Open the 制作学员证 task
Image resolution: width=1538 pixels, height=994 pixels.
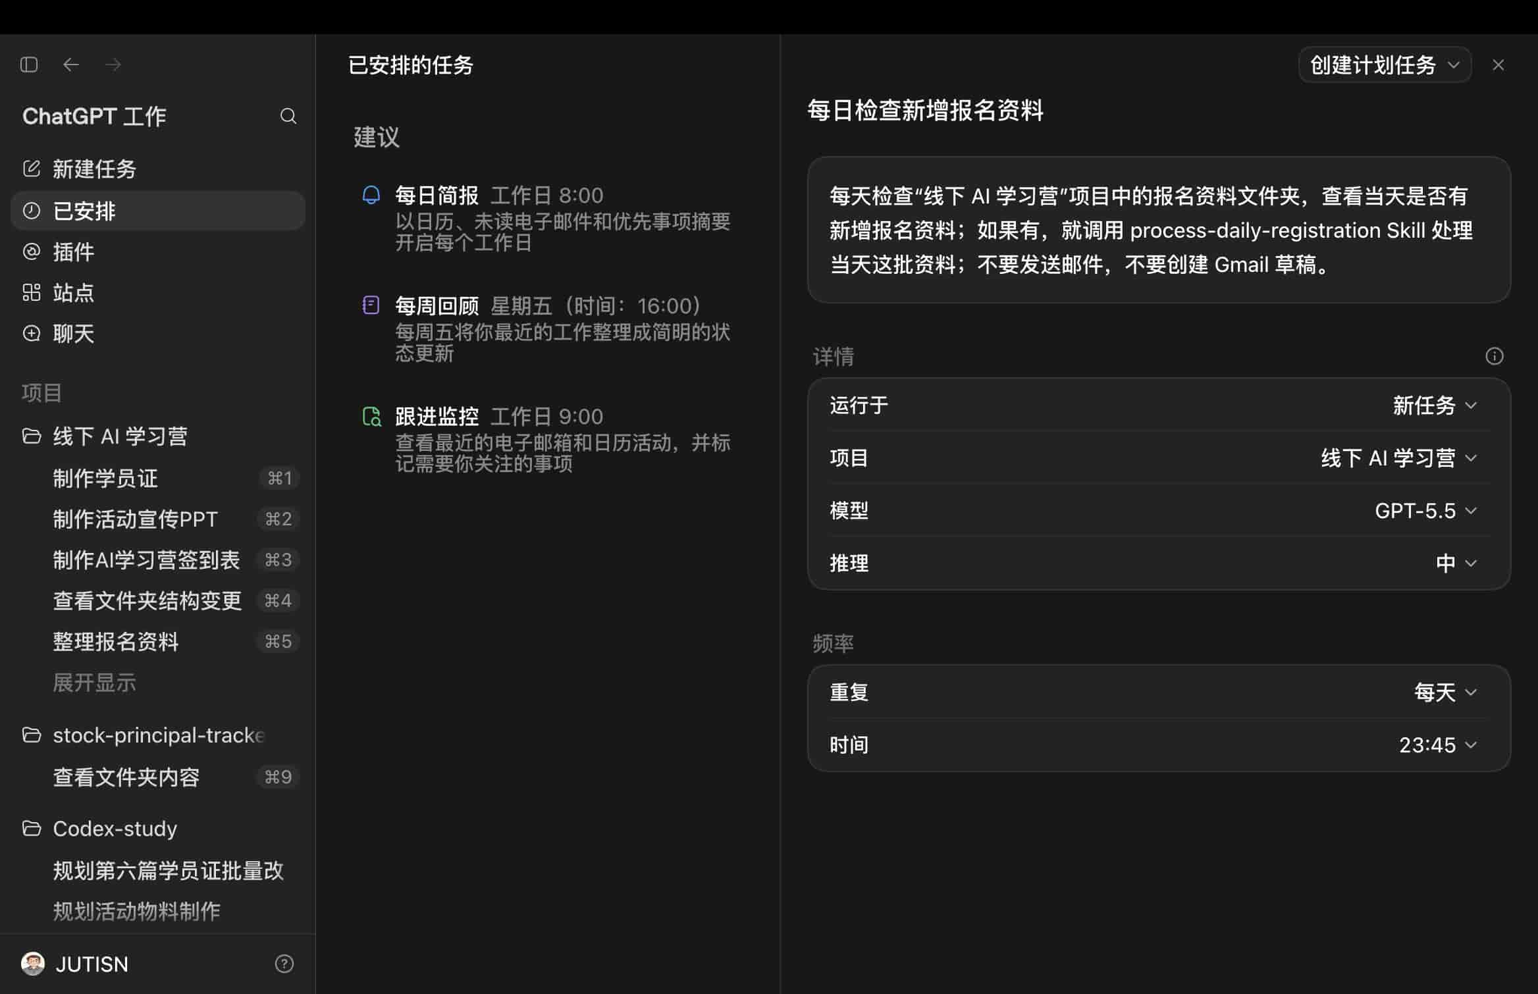point(158,478)
